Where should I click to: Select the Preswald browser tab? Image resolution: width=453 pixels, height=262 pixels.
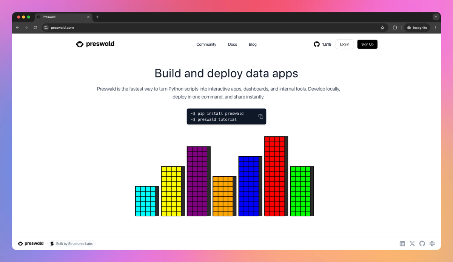click(x=63, y=17)
